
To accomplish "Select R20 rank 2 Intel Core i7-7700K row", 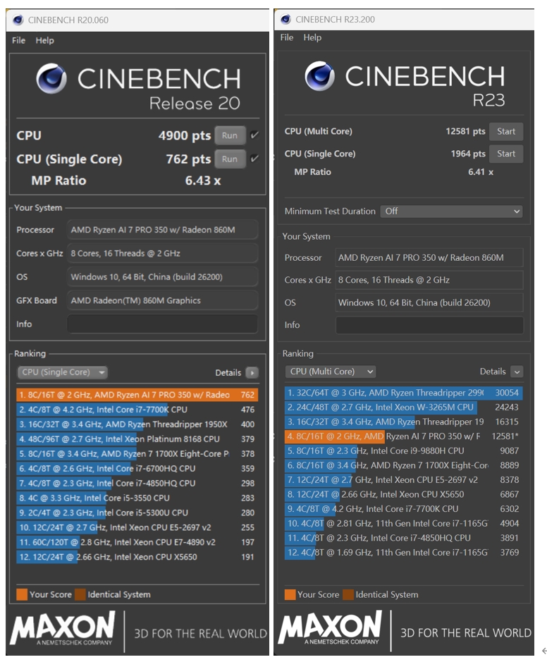I will click(x=137, y=410).
